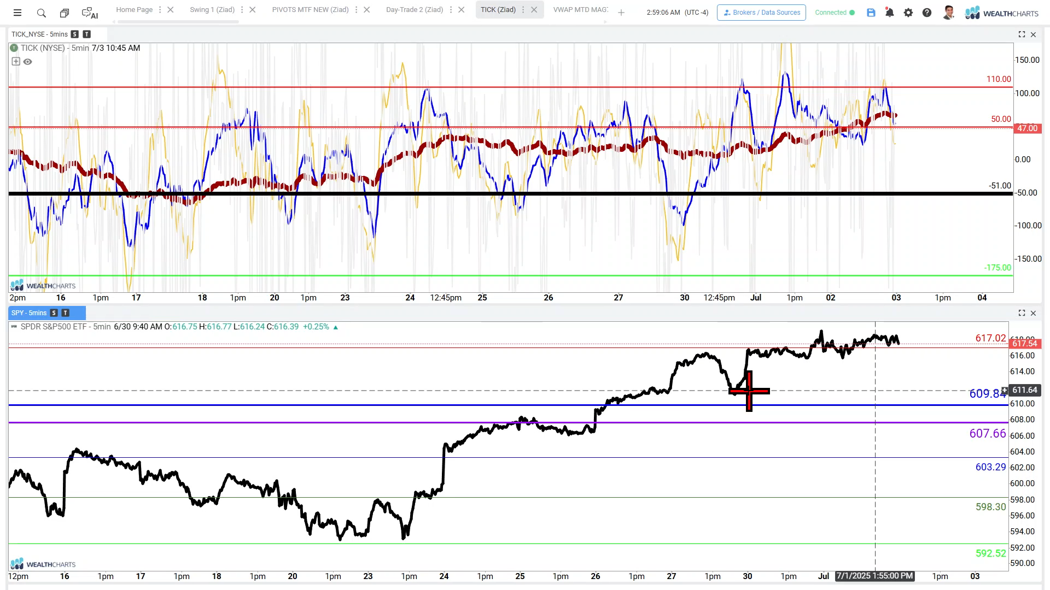Open the user profile avatar

tap(949, 13)
